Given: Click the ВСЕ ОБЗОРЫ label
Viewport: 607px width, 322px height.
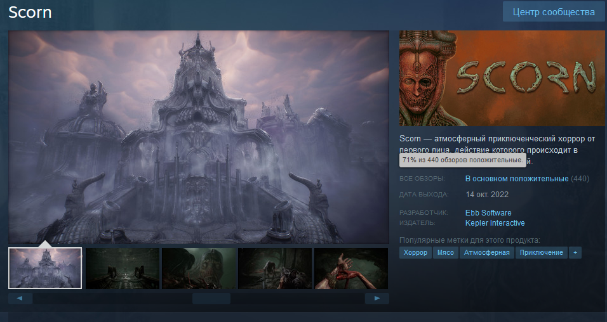Looking at the screenshot, I should (x=422, y=179).
